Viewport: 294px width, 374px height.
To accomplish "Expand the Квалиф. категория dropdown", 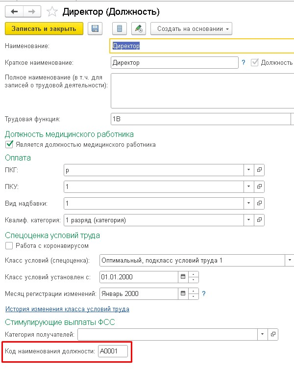I will pos(249,220).
